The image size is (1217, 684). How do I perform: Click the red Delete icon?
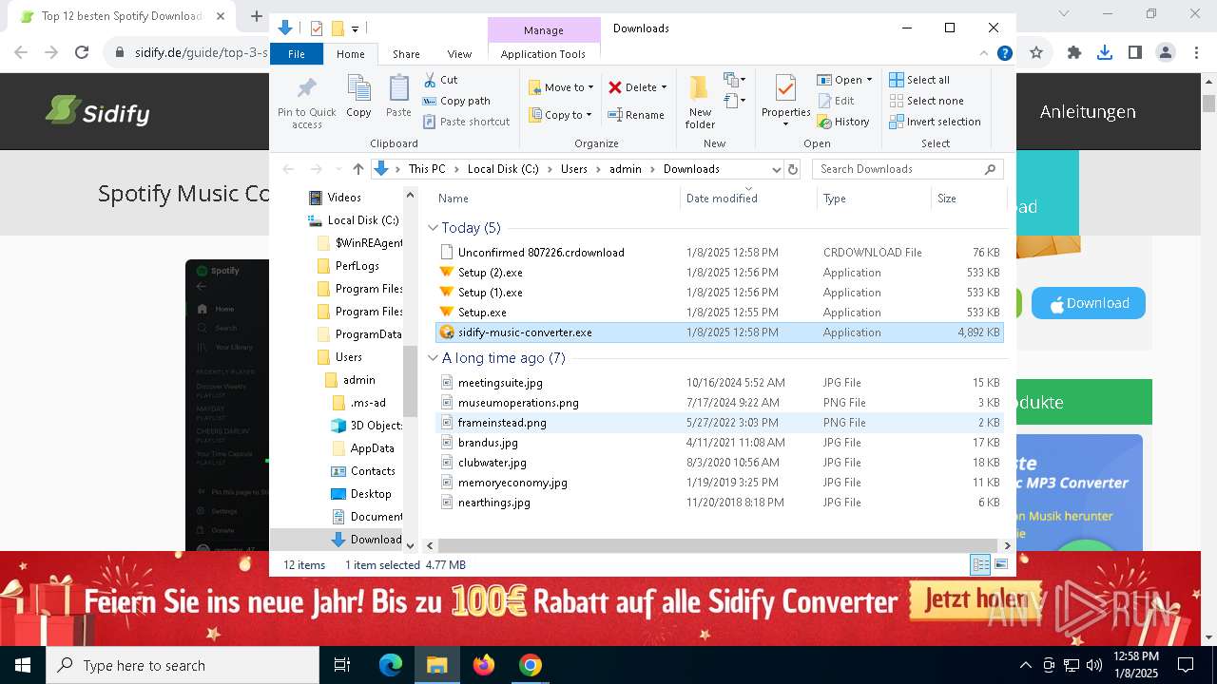pyautogui.click(x=615, y=87)
